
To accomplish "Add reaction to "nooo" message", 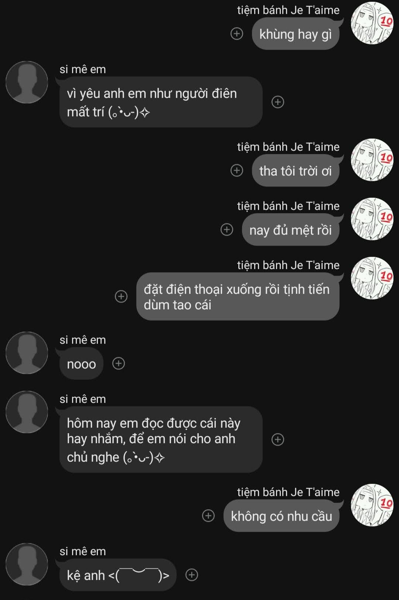I will (119, 363).
